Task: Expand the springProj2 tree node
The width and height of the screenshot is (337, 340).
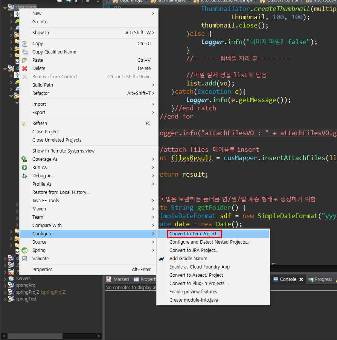Action: [5, 292]
